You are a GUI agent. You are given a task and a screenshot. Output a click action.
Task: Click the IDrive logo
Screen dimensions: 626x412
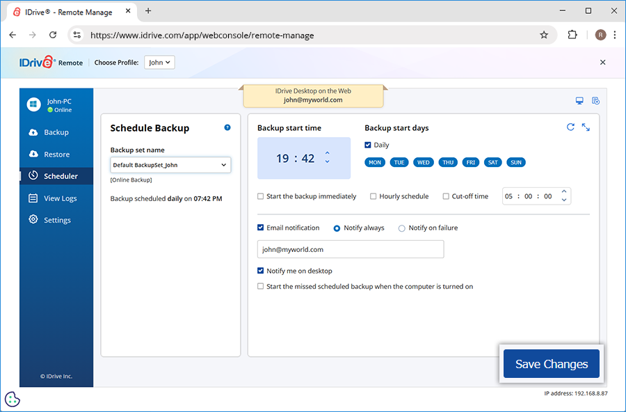pos(37,62)
